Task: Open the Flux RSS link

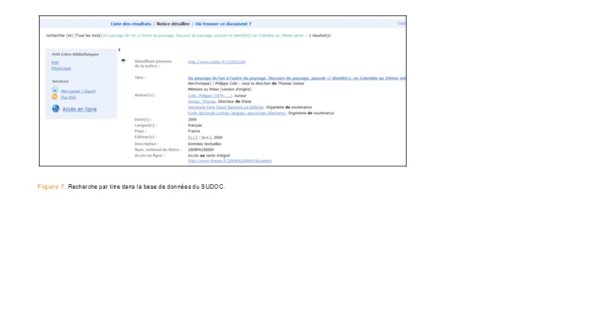Action: click(x=69, y=97)
